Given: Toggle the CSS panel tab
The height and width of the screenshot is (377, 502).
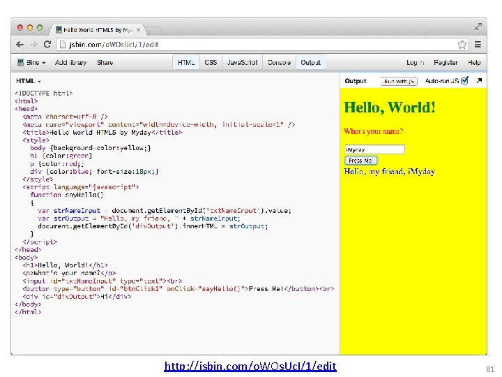Looking at the screenshot, I should coord(211,63).
